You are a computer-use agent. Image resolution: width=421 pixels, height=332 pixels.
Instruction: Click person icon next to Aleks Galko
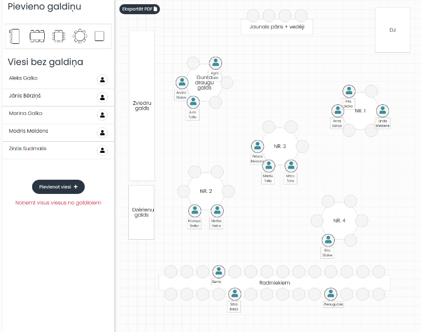pyautogui.click(x=103, y=80)
